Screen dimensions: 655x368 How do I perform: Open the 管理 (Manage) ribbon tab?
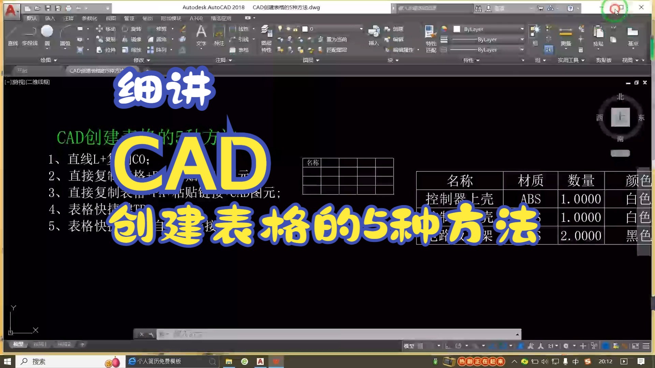[129, 18]
